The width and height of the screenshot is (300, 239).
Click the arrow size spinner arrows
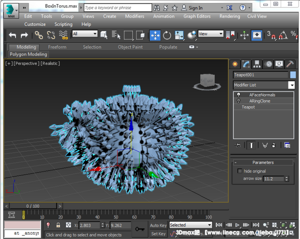[x=286, y=179]
